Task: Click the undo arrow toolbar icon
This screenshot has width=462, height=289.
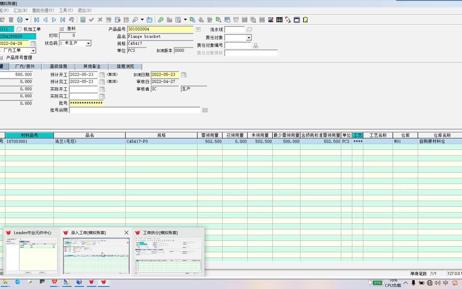Action: pyautogui.click(x=71, y=20)
